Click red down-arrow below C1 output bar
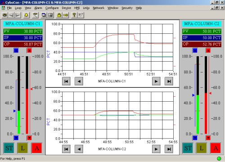 29,138
